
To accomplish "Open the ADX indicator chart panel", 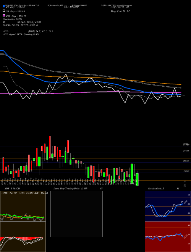I will pos(23,206).
